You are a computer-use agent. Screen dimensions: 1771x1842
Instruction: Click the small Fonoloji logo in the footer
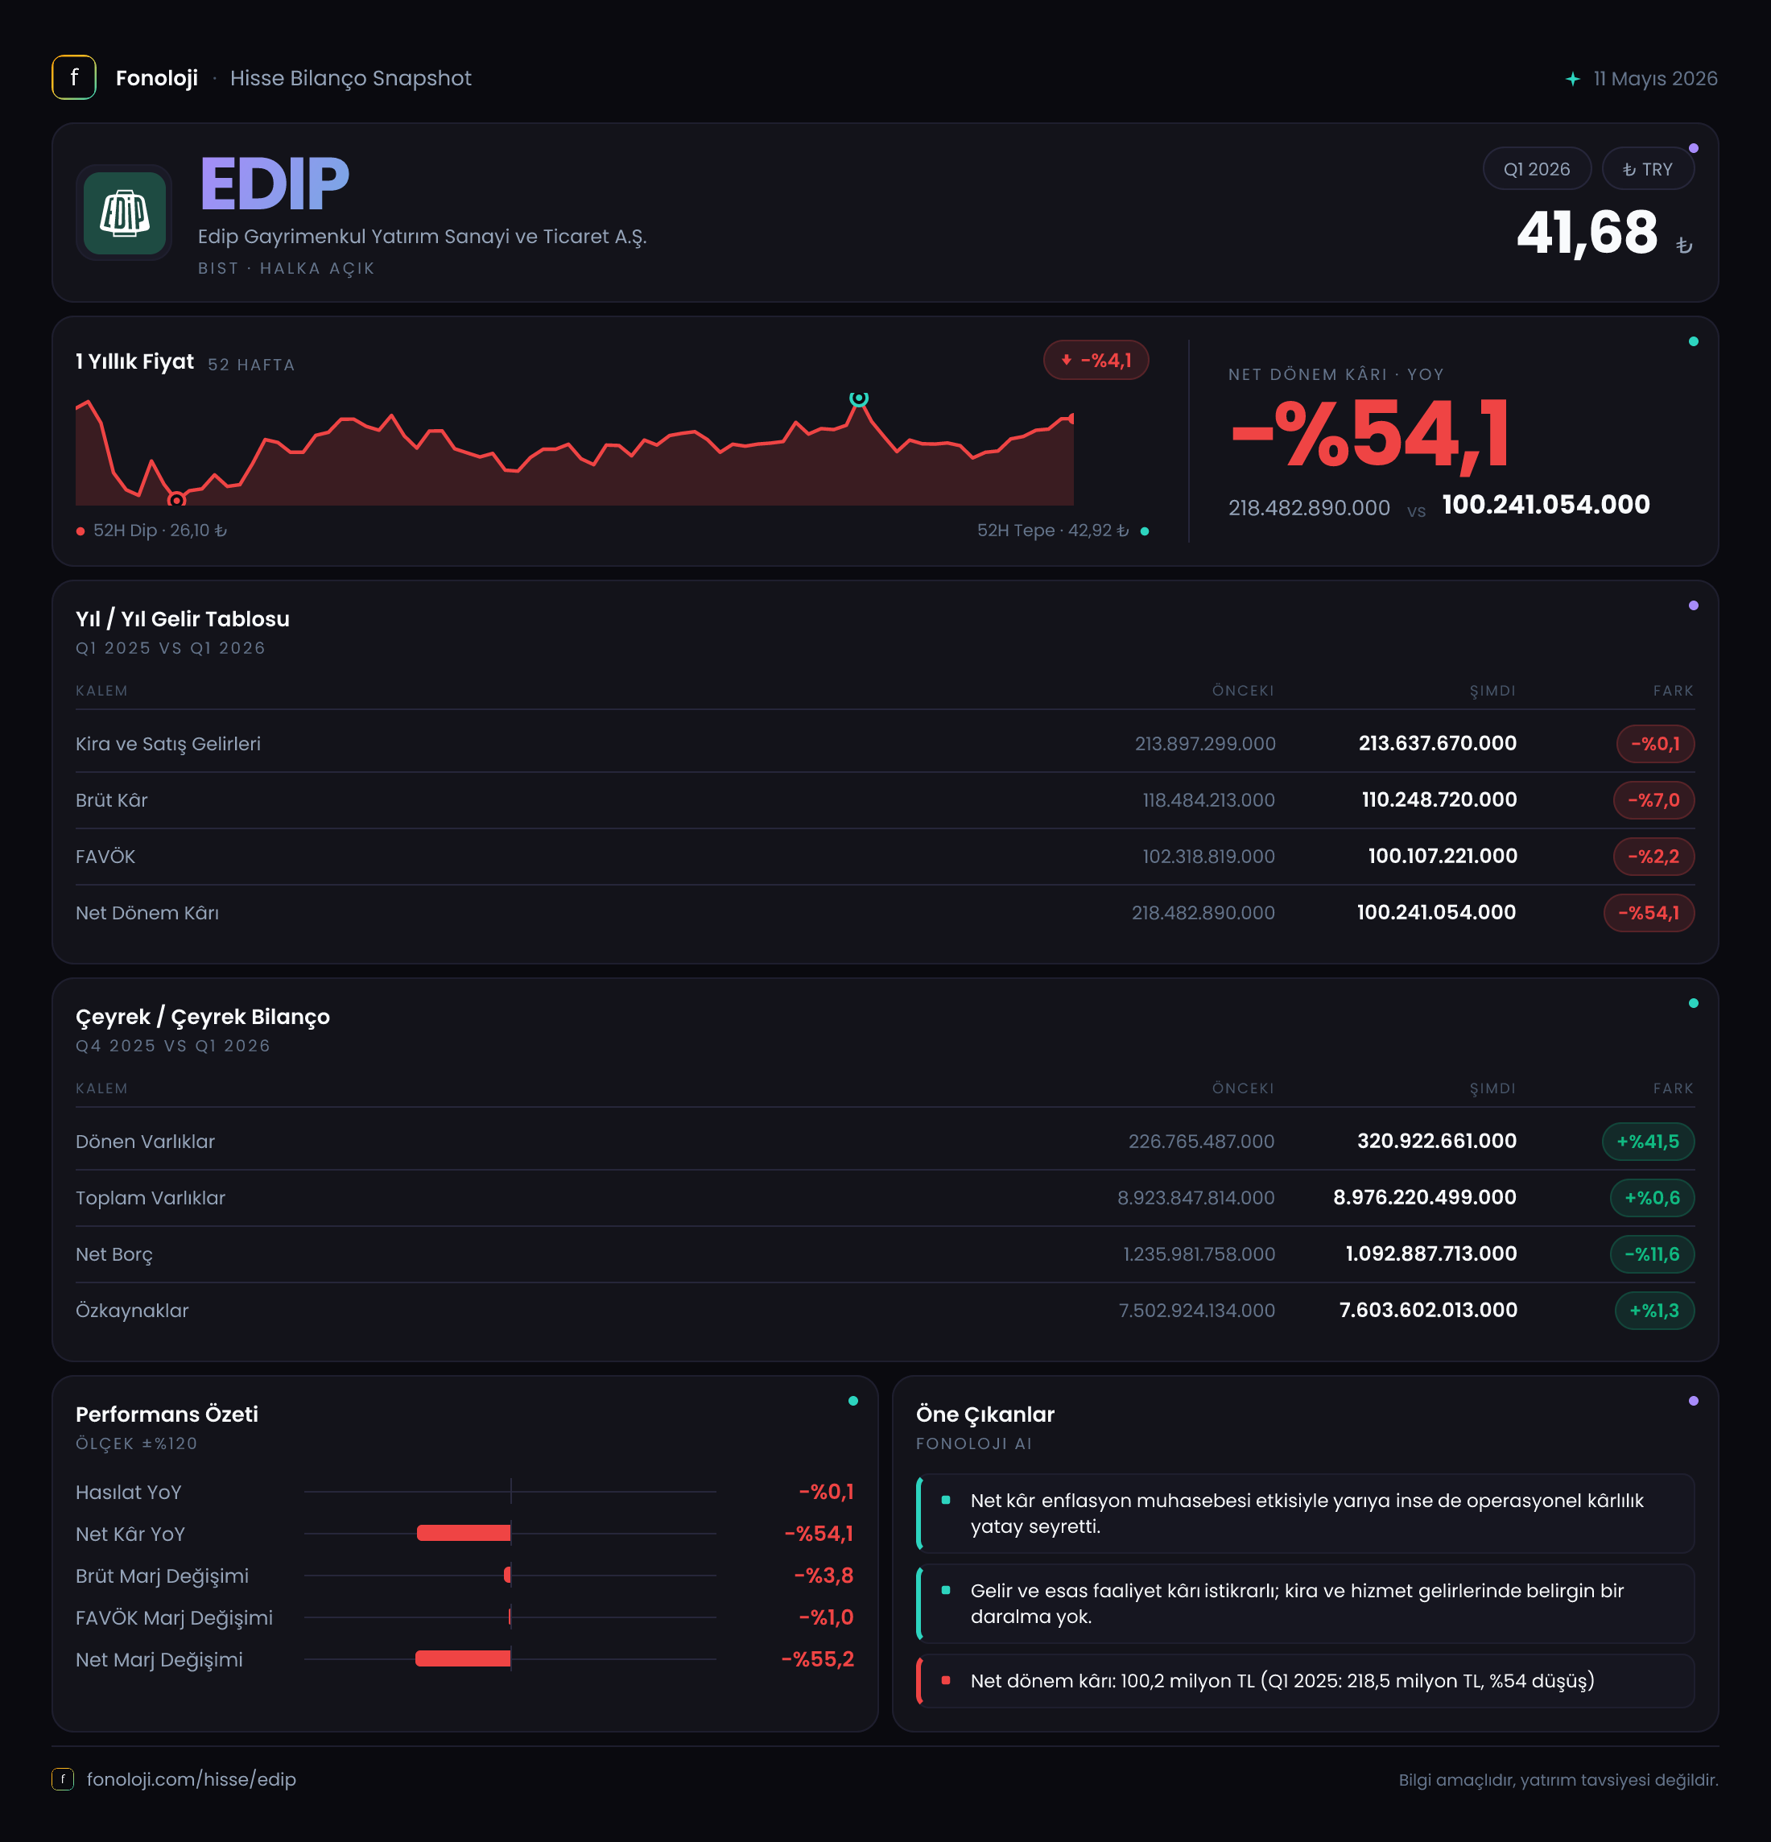(x=63, y=1779)
